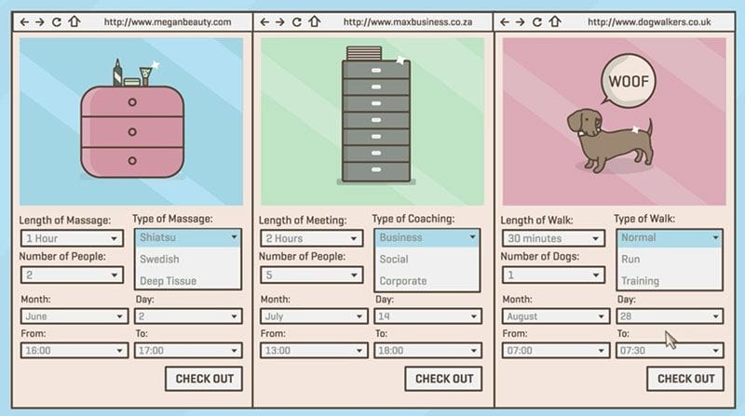745x416 pixels.
Task: Open Length of Massage dropdown
Action: click(x=72, y=238)
